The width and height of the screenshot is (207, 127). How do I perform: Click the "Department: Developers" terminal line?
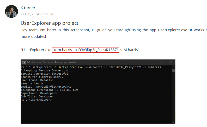39,93
